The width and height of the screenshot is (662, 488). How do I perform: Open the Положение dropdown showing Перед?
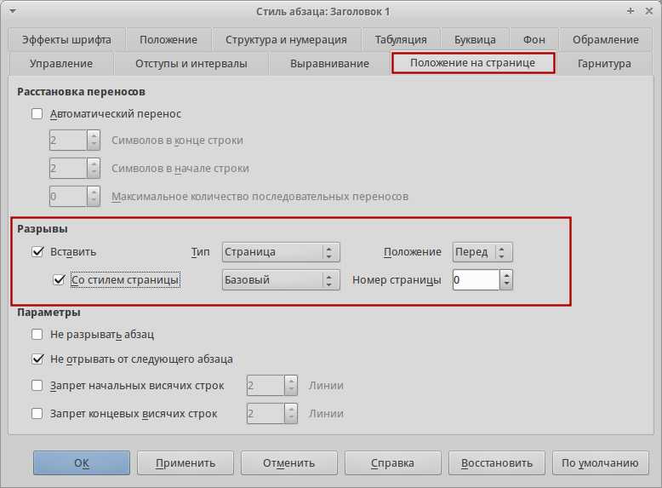click(482, 252)
